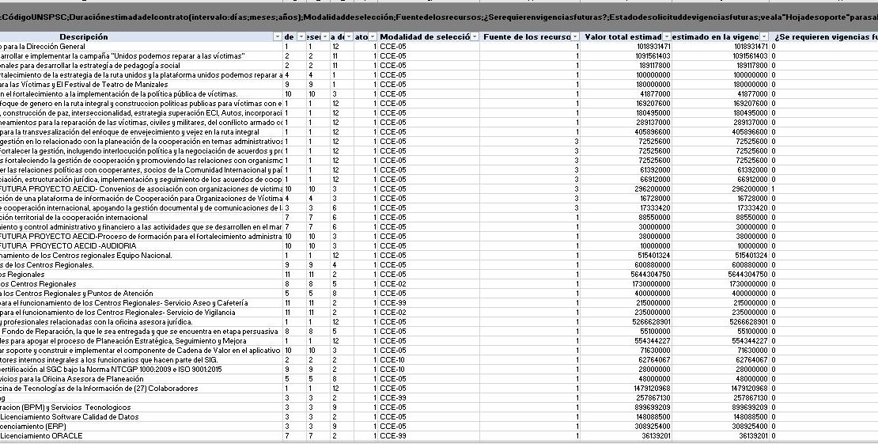Select CCE-05 in the Dirección General row
This screenshot has height=444, width=878.
[429, 47]
